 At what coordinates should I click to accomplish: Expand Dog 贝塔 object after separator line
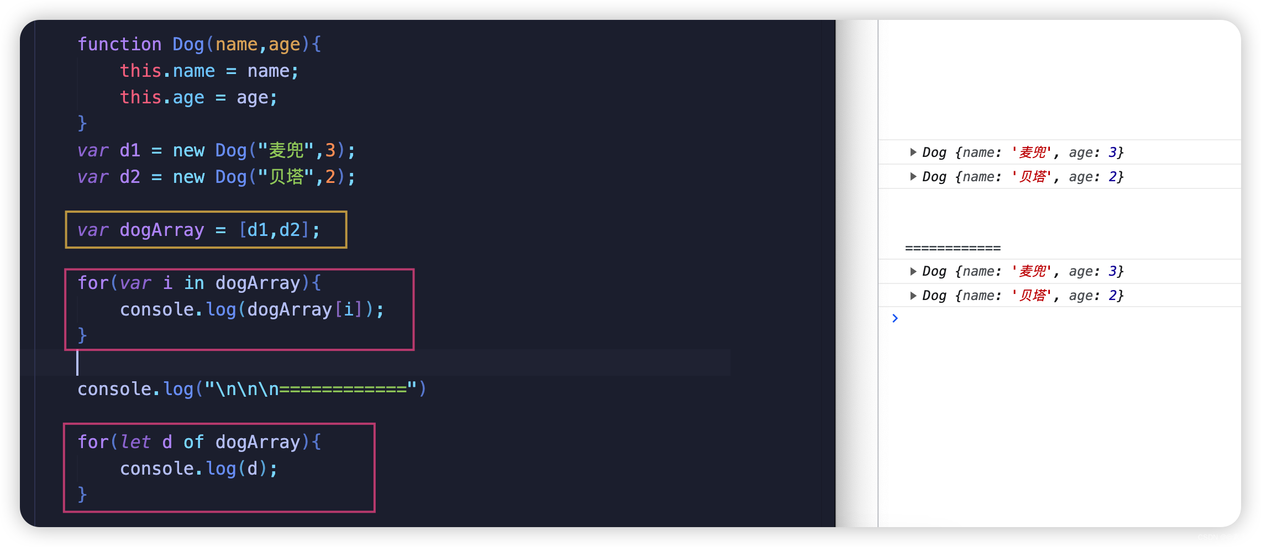click(x=913, y=295)
